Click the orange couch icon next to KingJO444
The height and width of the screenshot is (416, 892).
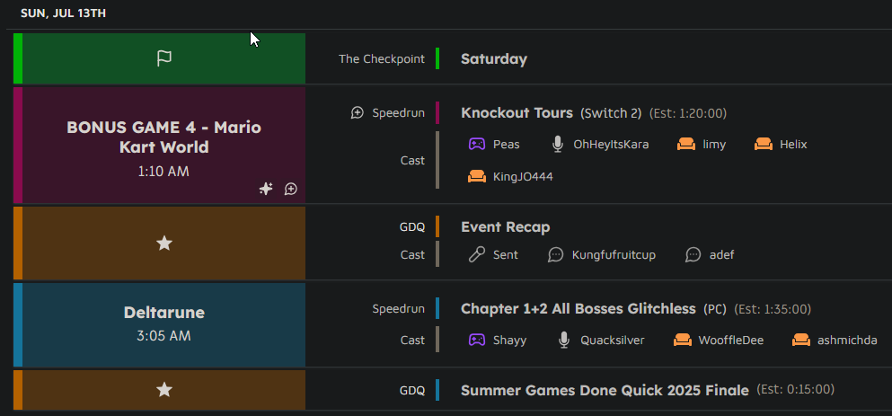(x=477, y=176)
